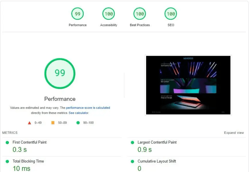The image size is (250, 172).
Task: Click the green circle 90–100 legend icon
Action: [78, 123]
